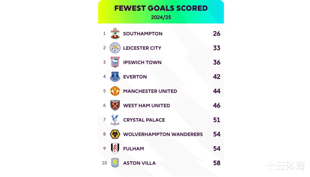Click the FEWEST GOALS SCORED heading
This screenshot has height=177, width=310.
(161, 8)
